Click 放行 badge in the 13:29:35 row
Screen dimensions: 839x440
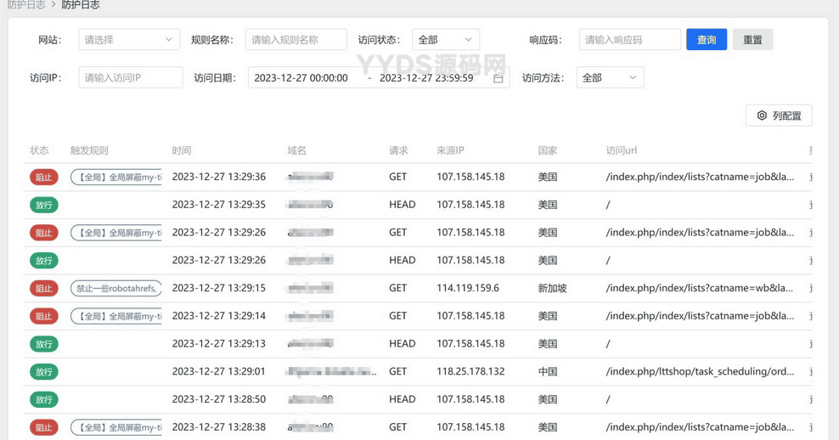(x=44, y=205)
